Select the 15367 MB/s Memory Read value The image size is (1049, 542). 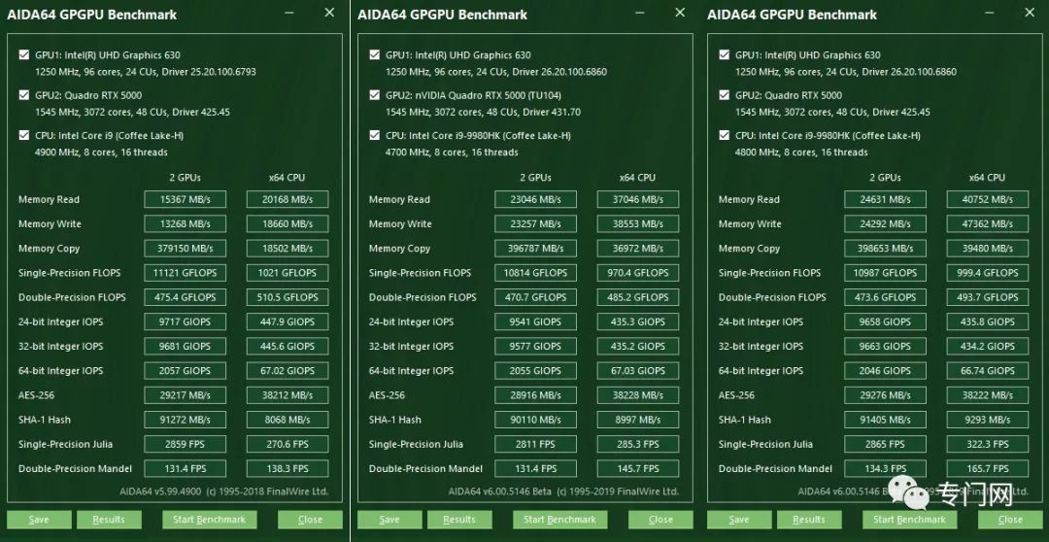coord(186,199)
